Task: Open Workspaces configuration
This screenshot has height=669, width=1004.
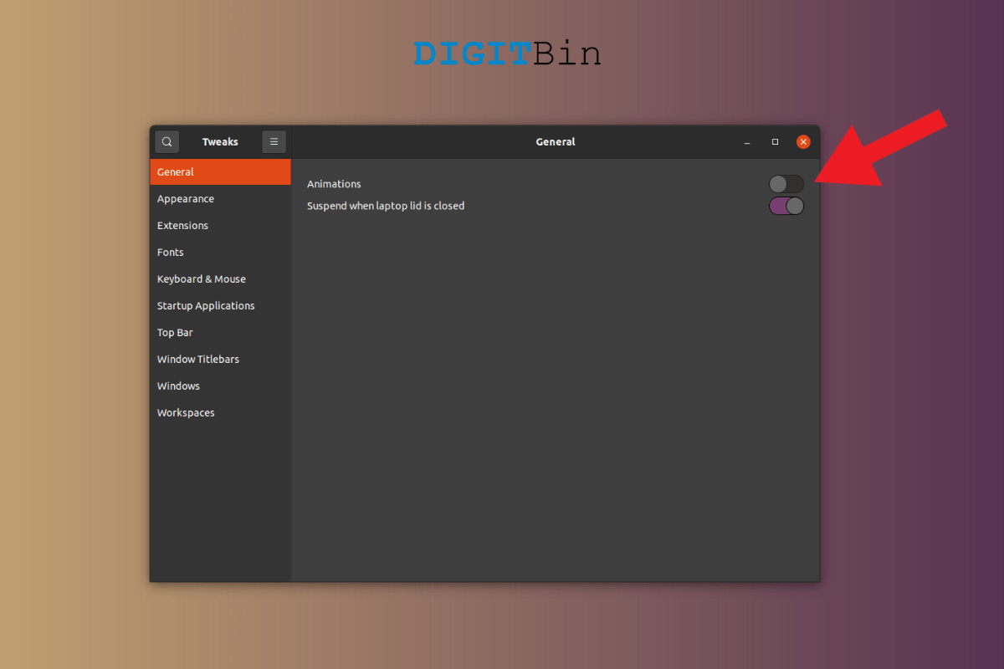Action: (185, 412)
